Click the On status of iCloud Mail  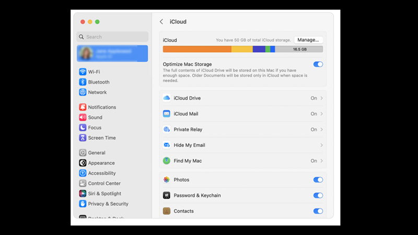(x=313, y=114)
